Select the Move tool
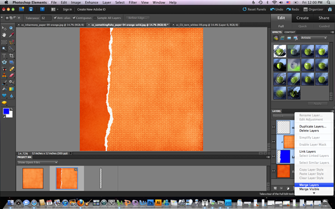Viewport: 335px width, 209px height. click(x=4, y=28)
